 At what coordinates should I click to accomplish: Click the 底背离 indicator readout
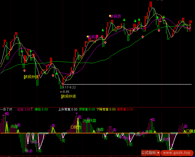click(x=125, y=109)
